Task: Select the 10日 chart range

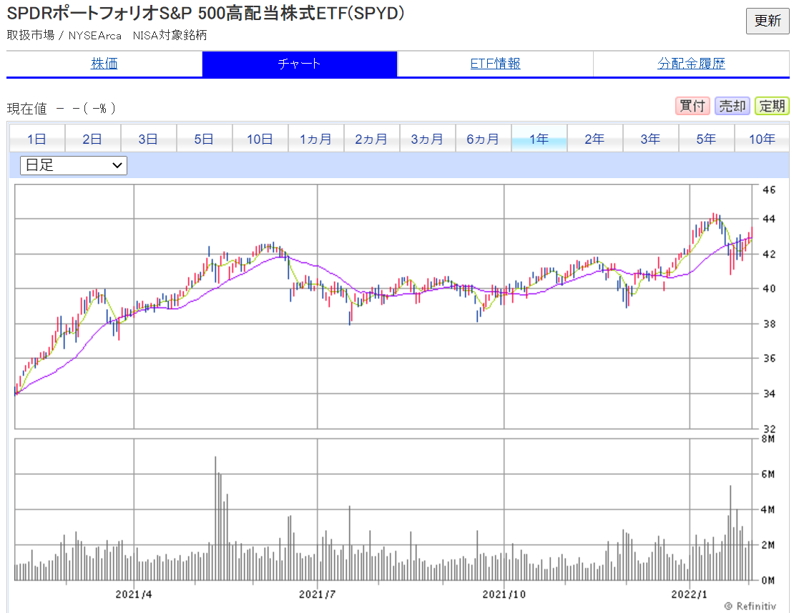Action: click(260, 139)
